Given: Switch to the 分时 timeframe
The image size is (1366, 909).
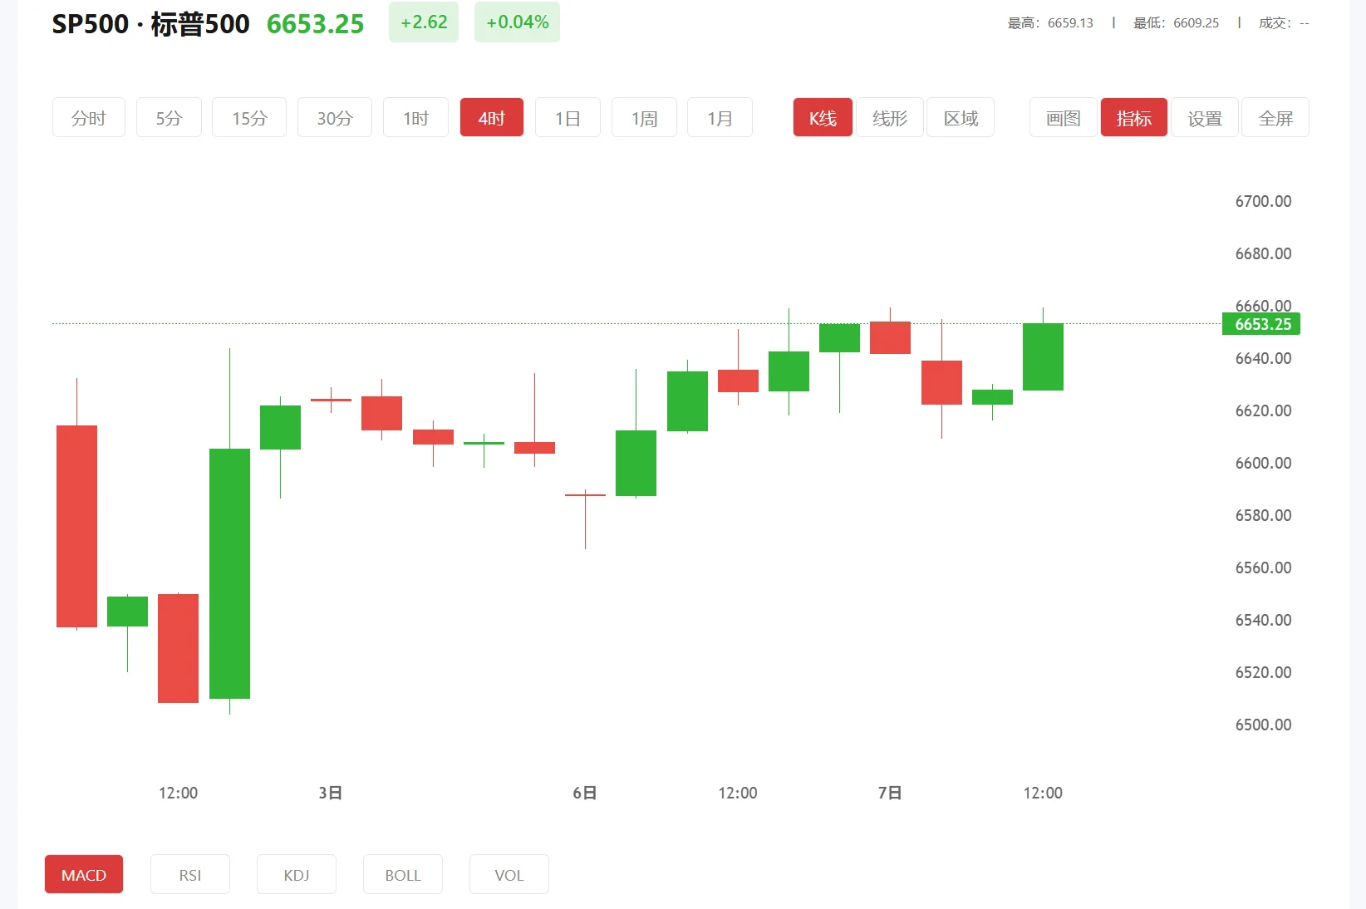Looking at the screenshot, I should (88, 118).
